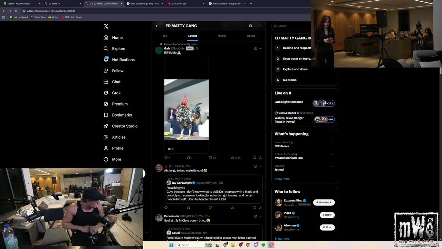Open Grok in left sidebar
This screenshot has width=442, height=249.
[112, 93]
